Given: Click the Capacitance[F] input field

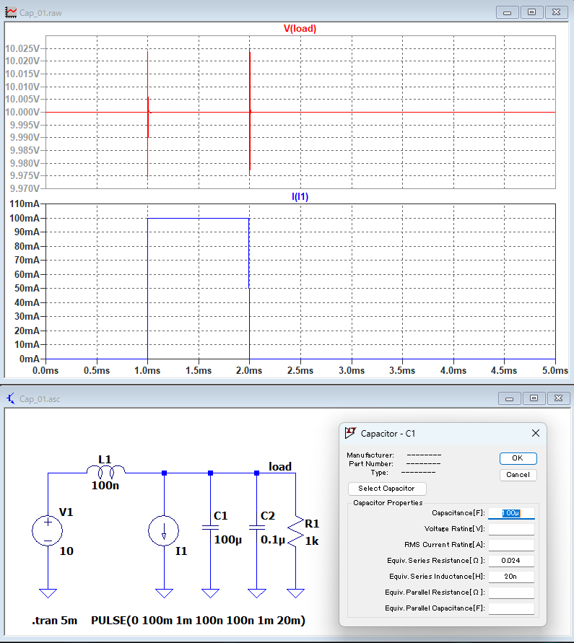Looking at the screenshot, I should click(511, 513).
